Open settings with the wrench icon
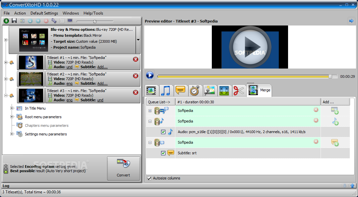358x197 pixels. (x=54, y=21)
